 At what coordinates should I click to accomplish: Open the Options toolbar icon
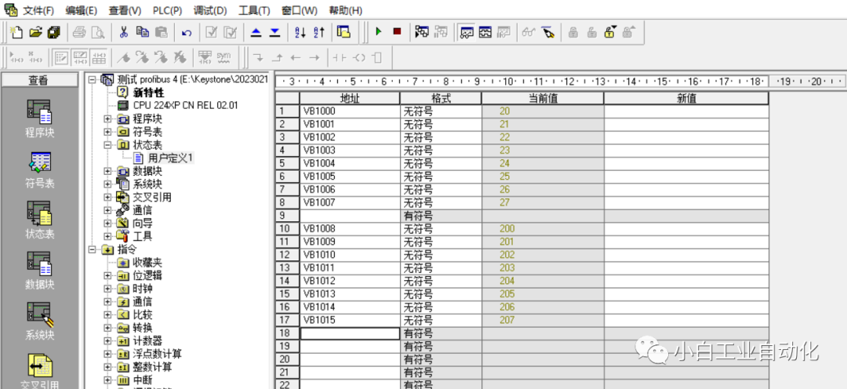coord(344,32)
